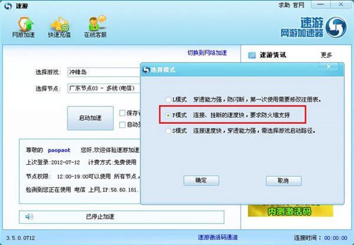The image size is (354, 245).
Task: Select the L模式 radio option
Action: tap(168, 100)
